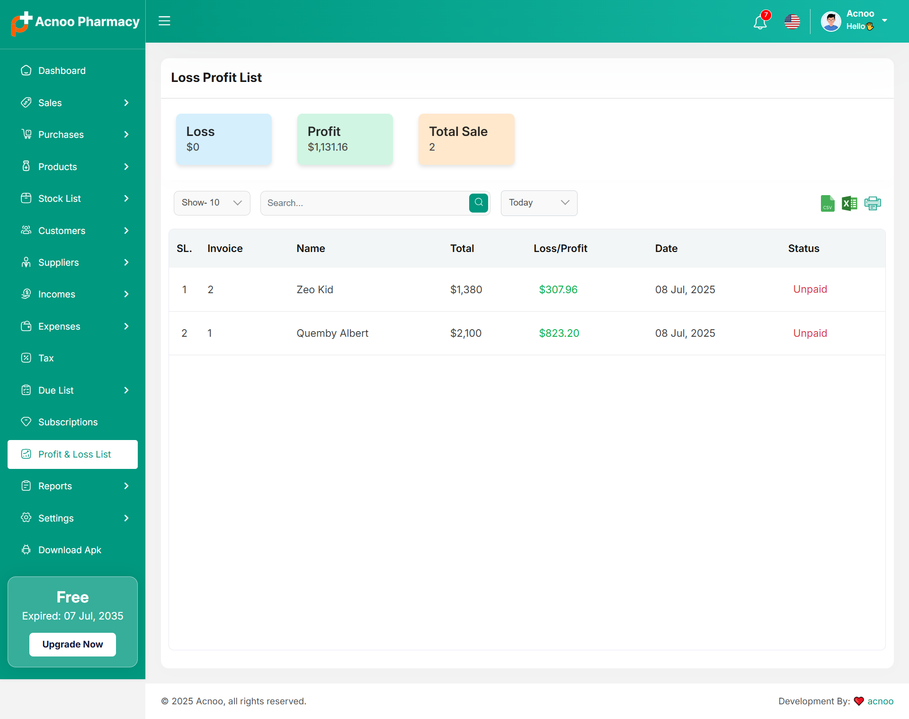This screenshot has width=909, height=719.
Task: Open the Tax sidebar item
Action: 46,358
